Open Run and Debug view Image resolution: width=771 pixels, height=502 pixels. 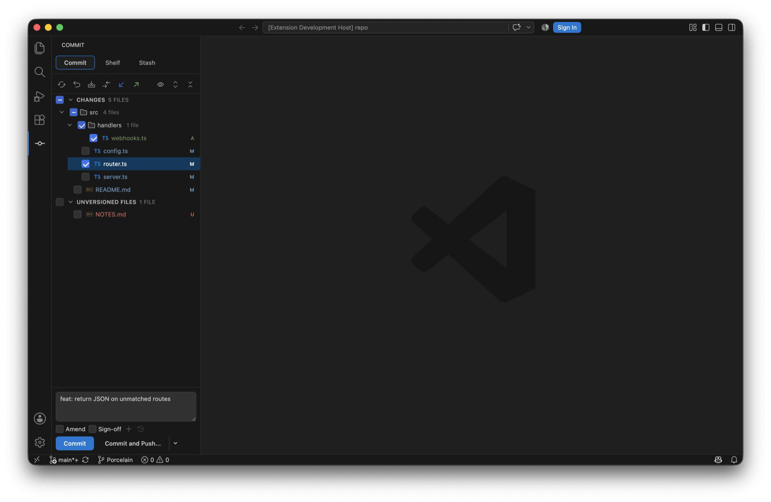40,96
